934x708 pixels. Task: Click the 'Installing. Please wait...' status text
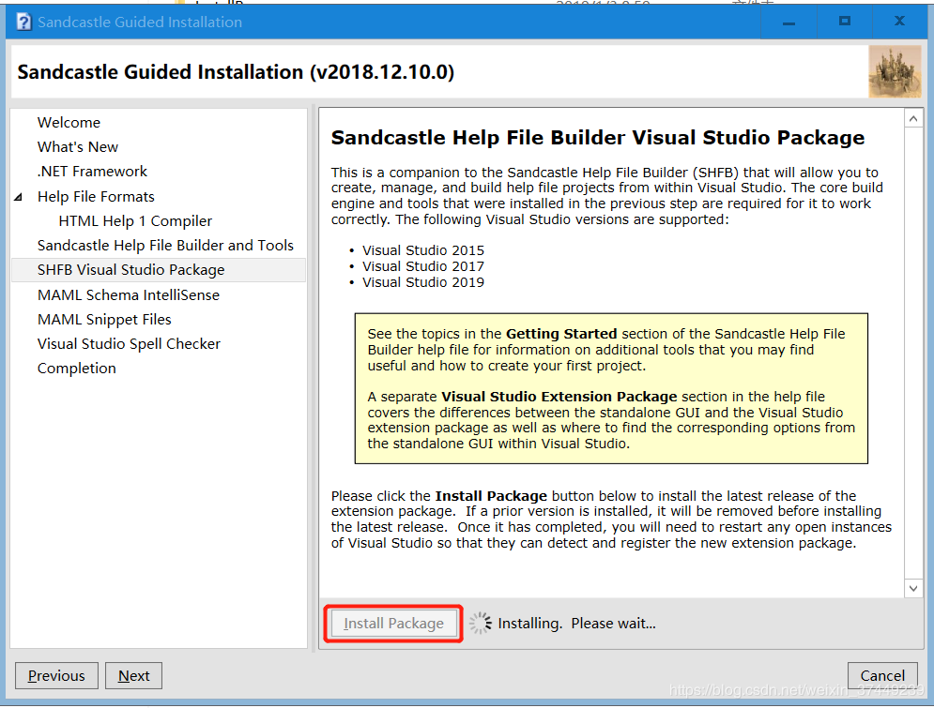pos(576,624)
